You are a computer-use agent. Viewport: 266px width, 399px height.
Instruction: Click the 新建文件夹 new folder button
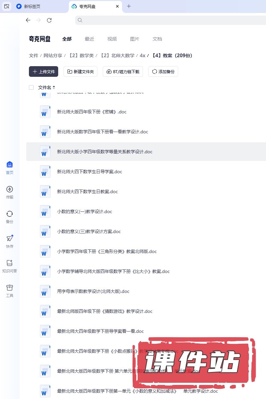click(80, 71)
